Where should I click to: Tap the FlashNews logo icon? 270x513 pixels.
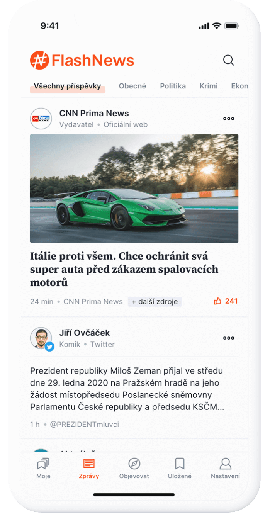pyautogui.click(x=39, y=60)
